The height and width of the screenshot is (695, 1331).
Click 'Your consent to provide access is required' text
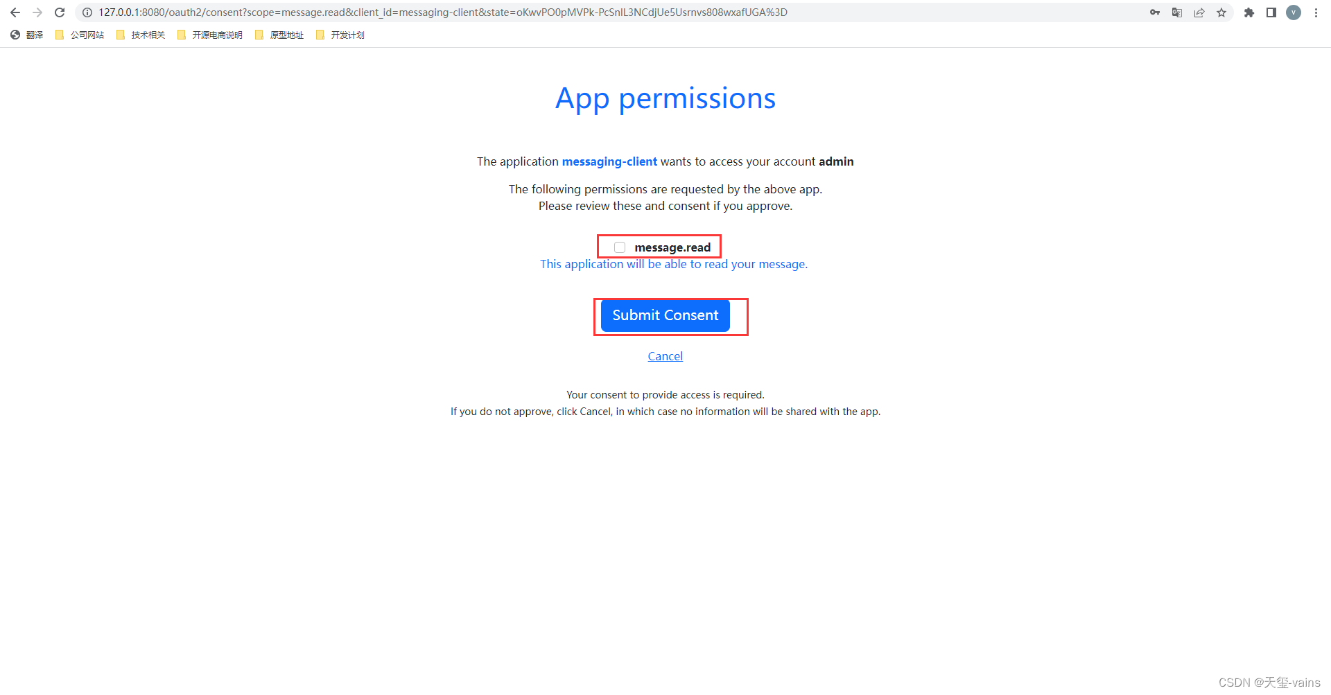click(x=665, y=395)
